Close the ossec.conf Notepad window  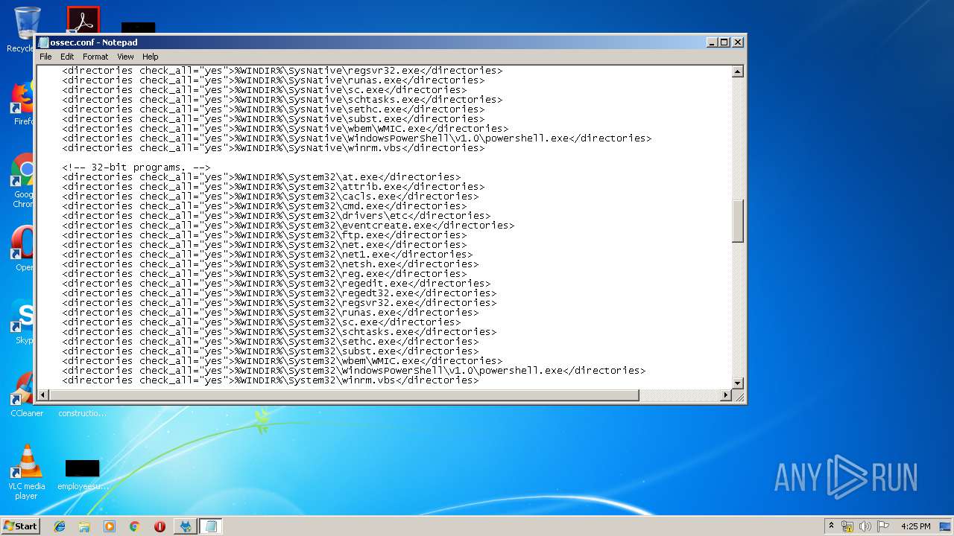737,42
